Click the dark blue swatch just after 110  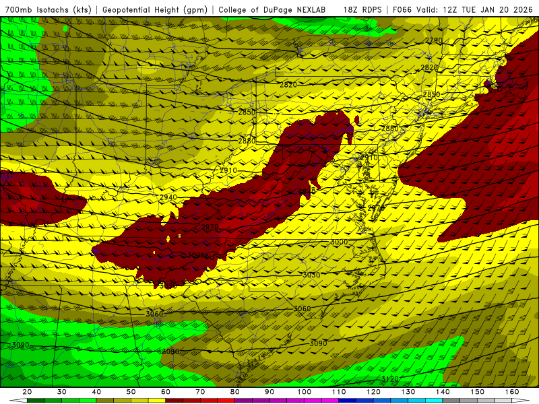(x=348, y=401)
